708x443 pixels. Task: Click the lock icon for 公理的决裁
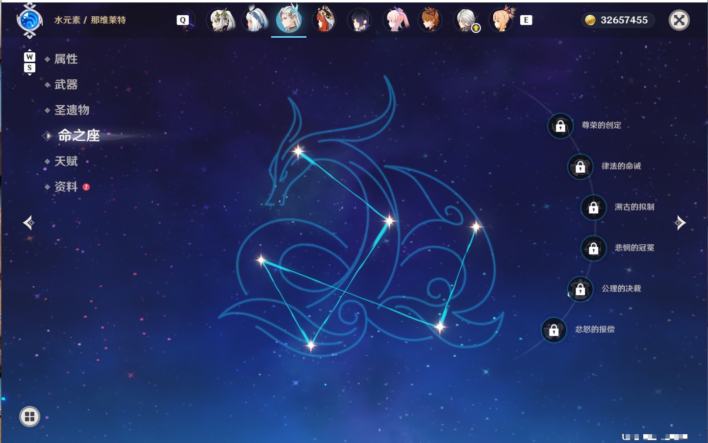point(580,289)
